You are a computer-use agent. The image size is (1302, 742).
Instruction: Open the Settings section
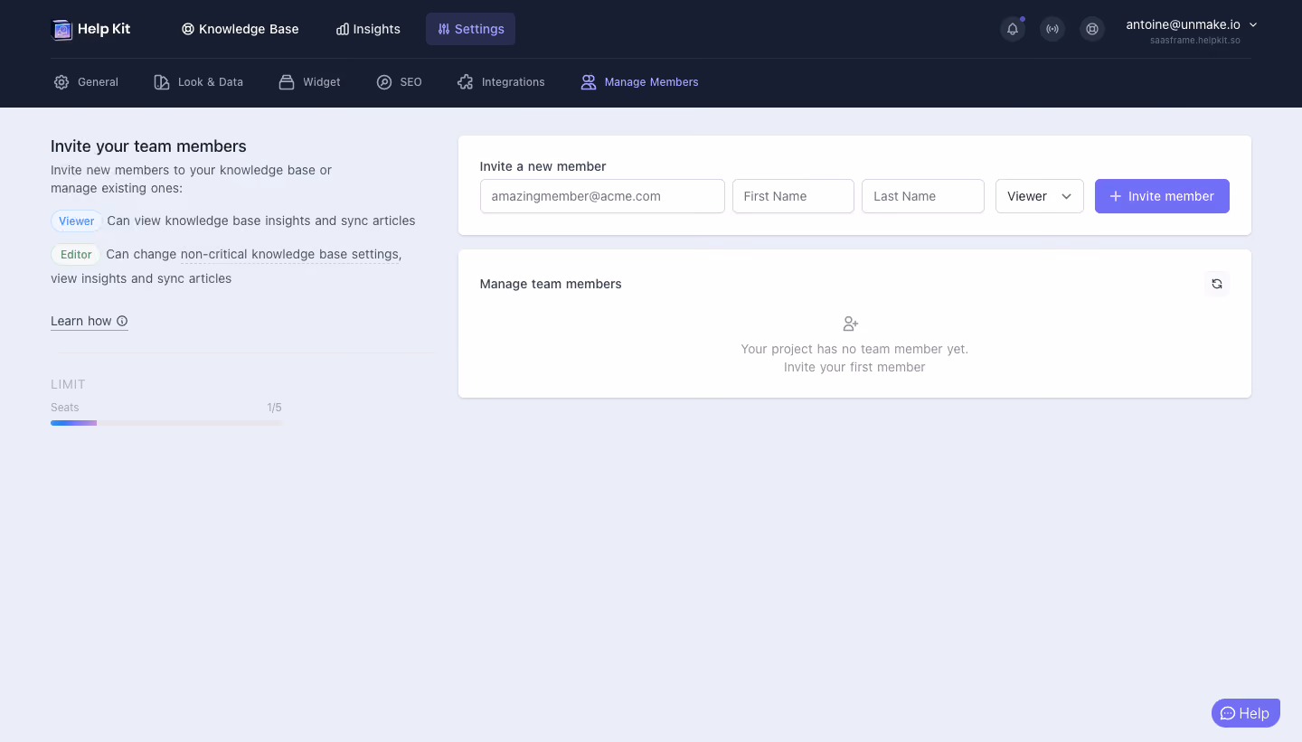tap(470, 29)
